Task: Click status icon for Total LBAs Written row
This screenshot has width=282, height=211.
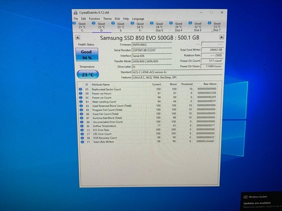Action: [82, 142]
